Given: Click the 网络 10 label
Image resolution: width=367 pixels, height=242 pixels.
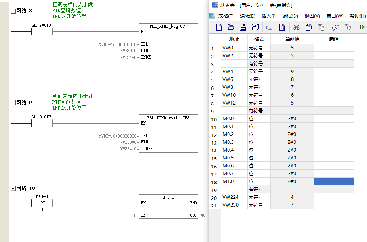Looking at the screenshot, I should [x=25, y=189].
